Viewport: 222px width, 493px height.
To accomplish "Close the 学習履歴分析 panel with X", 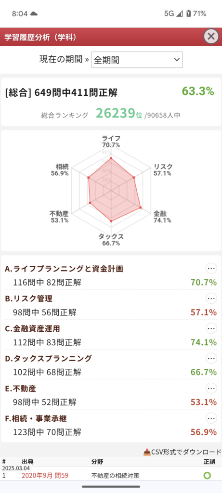I will pyautogui.click(x=211, y=36).
